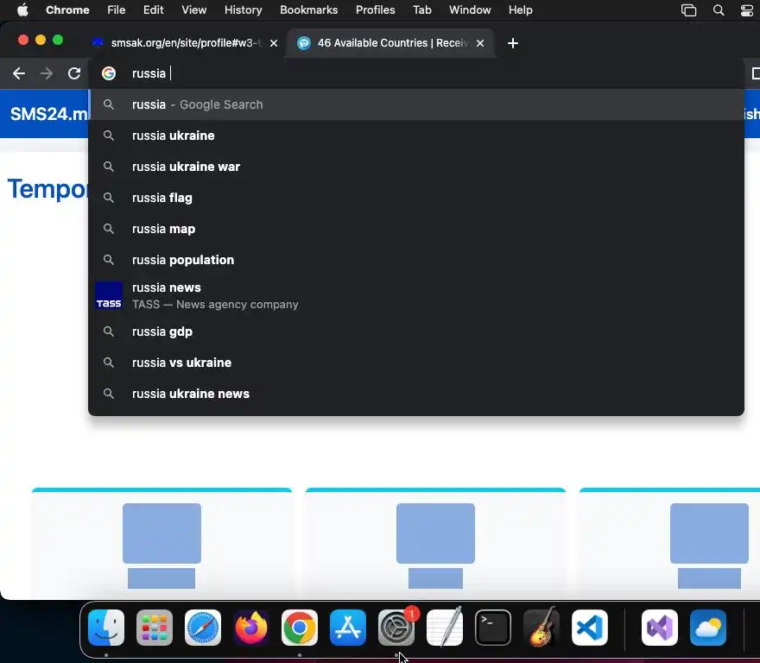Switch to the smsak.org profile tab

[185, 43]
